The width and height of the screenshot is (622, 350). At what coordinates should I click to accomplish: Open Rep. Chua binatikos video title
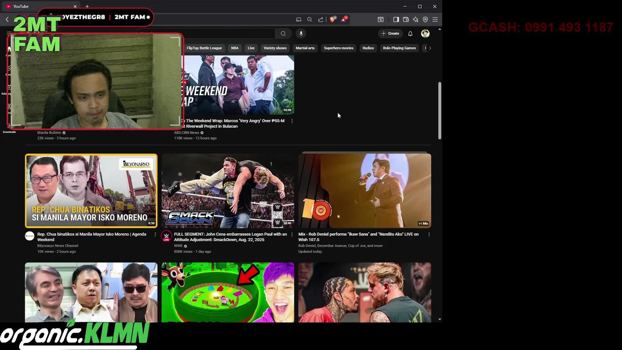pos(92,237)
